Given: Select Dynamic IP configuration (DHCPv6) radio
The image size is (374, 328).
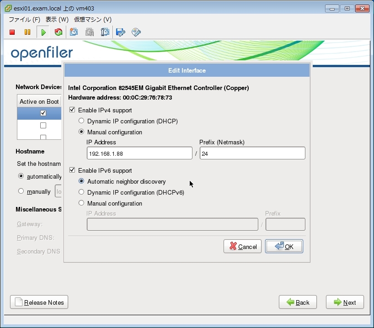Looking at the screenshot, I should 81,192.
